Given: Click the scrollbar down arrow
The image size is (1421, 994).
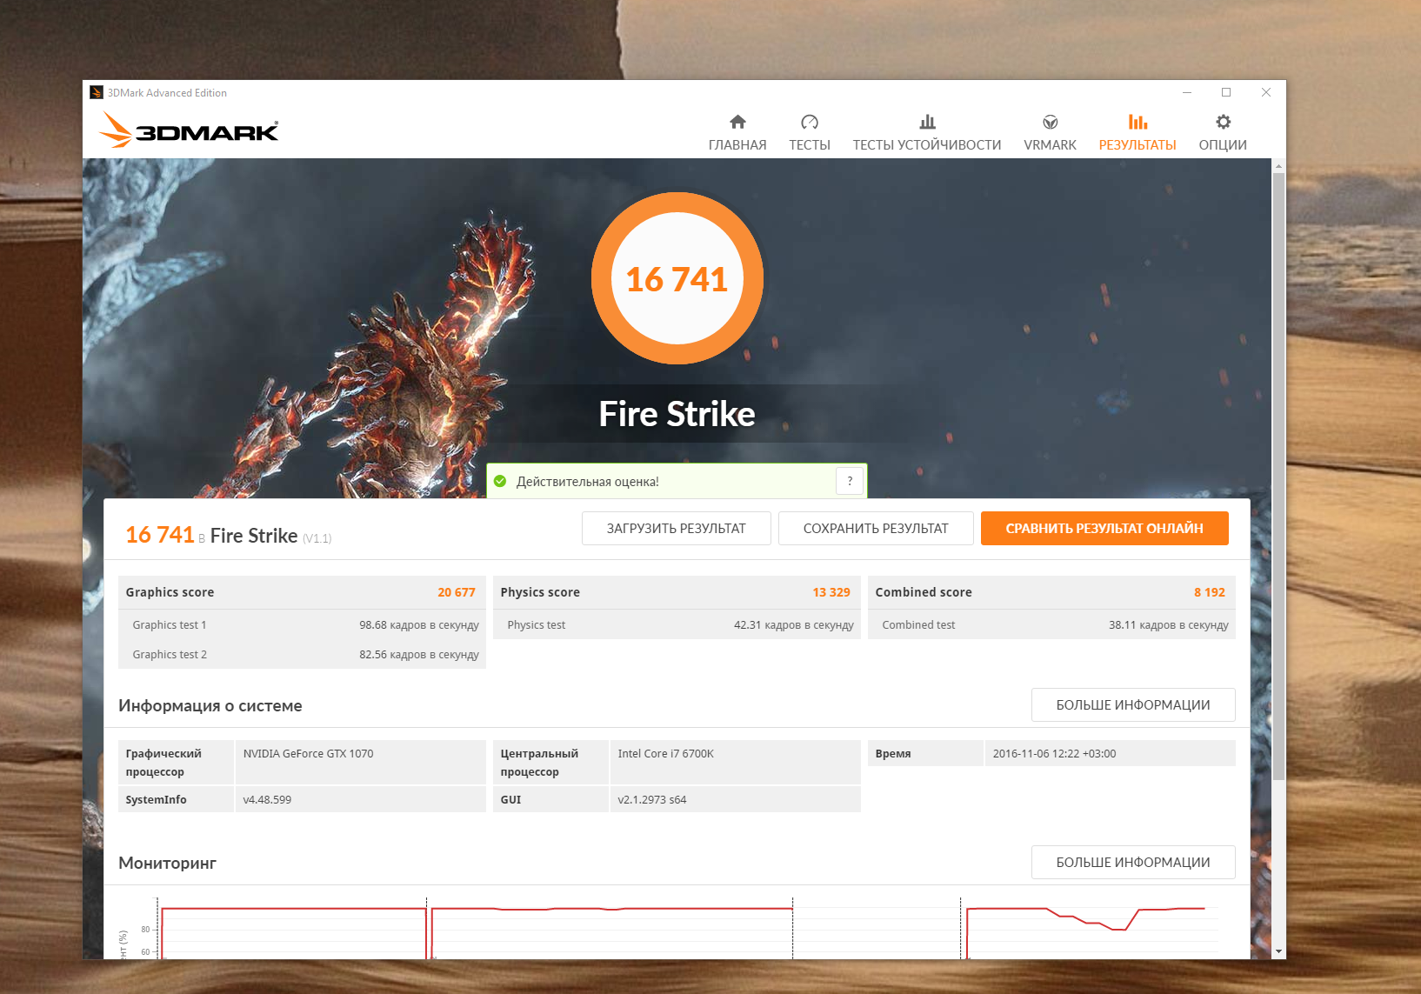Looking at the screenshot, I should click(1278, 952).
